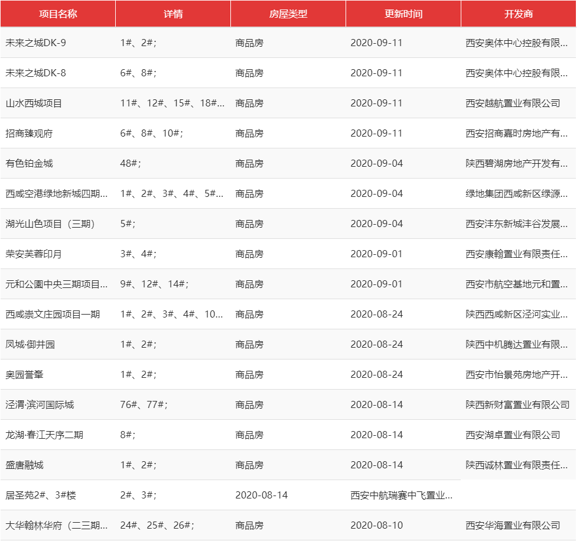Click developer 陕西中机腾达置业有限
The image size is (583, 544).
click(516, 344)
